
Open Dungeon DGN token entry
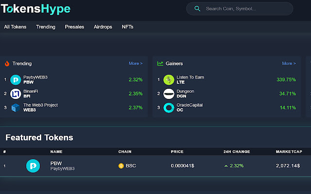pyautogui.click(x=185, y=94)
